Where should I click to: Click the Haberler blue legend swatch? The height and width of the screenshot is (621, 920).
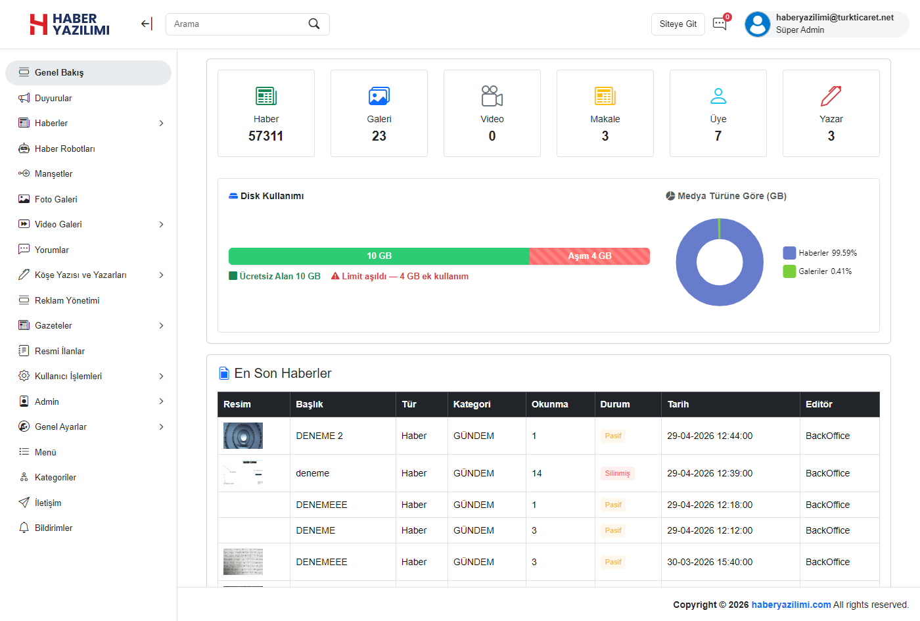pos(789,253)
